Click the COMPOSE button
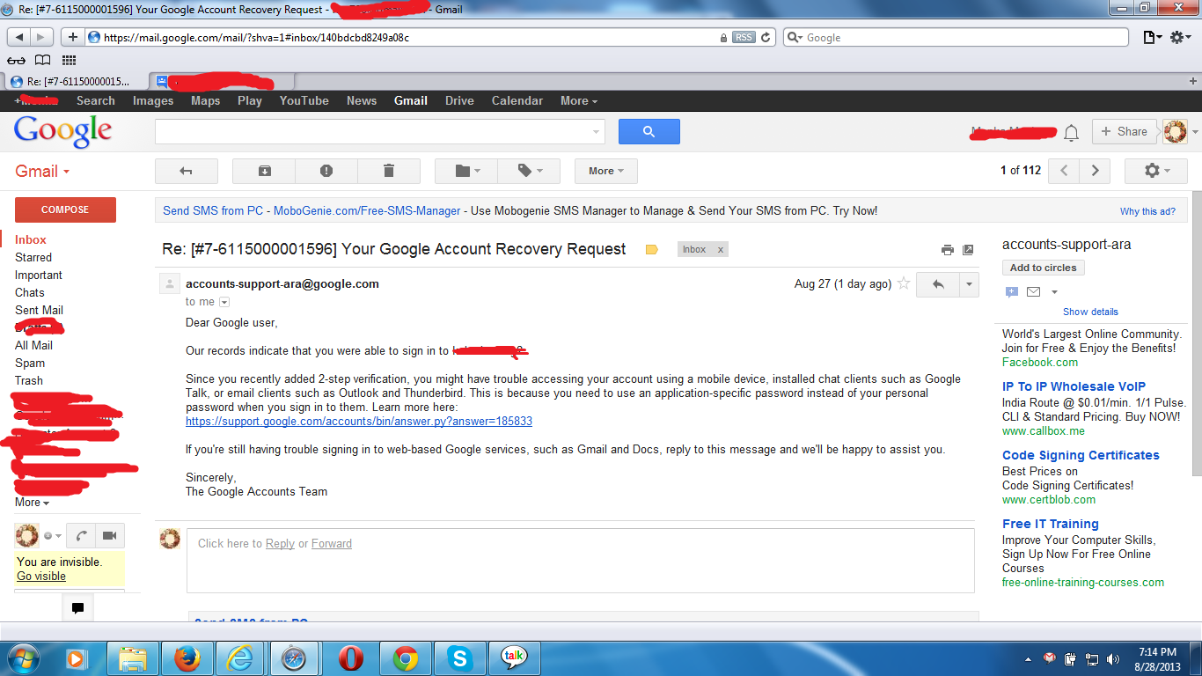1202x676 pixels. (x=65, y=209)
